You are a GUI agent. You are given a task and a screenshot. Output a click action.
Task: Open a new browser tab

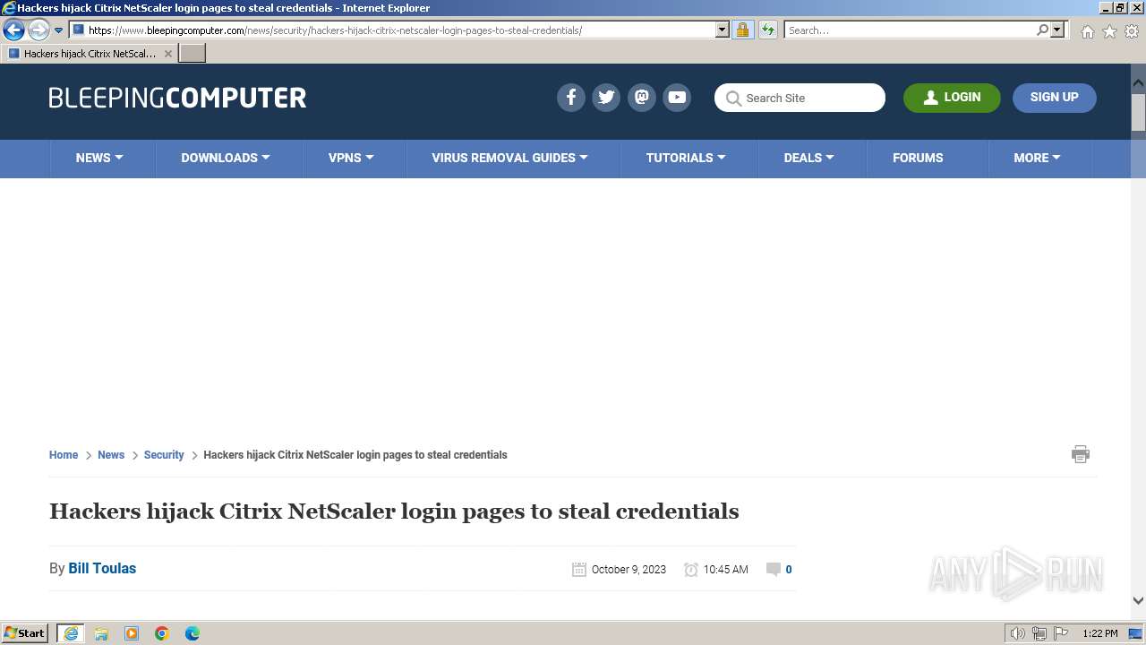click(192, 54)
